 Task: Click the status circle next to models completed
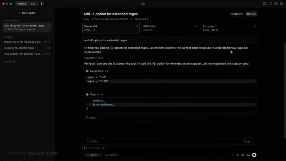click(6, 29)
